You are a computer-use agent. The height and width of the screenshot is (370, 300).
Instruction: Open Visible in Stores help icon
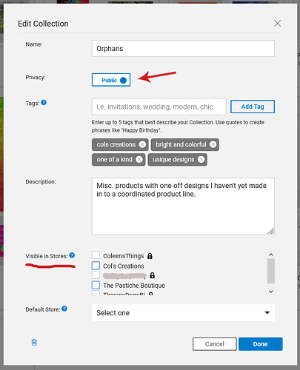[72, 255]
